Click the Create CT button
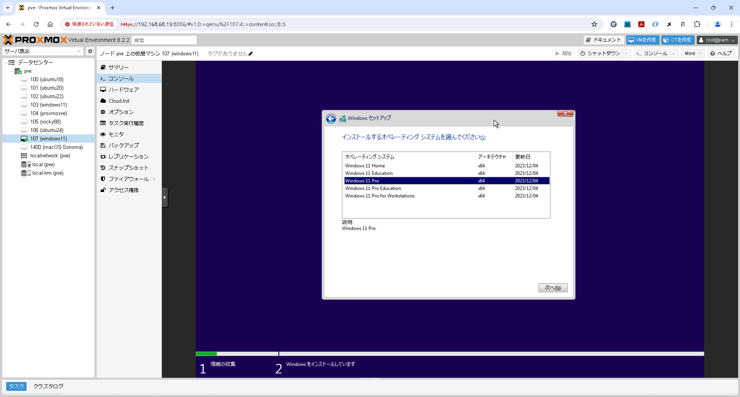This screenshot has width=740, height=397. tap(678, 40)
